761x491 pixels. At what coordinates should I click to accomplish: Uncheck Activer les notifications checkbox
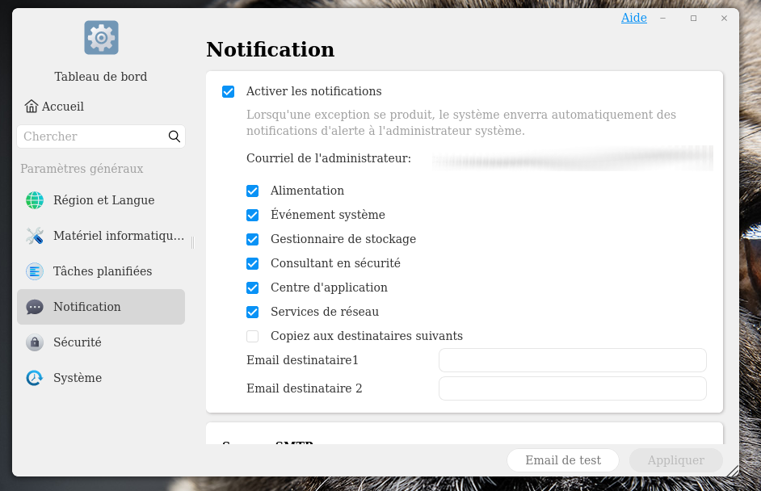tap(229, 92)
